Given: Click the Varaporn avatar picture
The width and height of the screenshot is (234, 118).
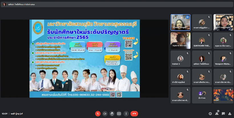Looking at the screenshot, I should pyautogui.click(x=223, y=59).
